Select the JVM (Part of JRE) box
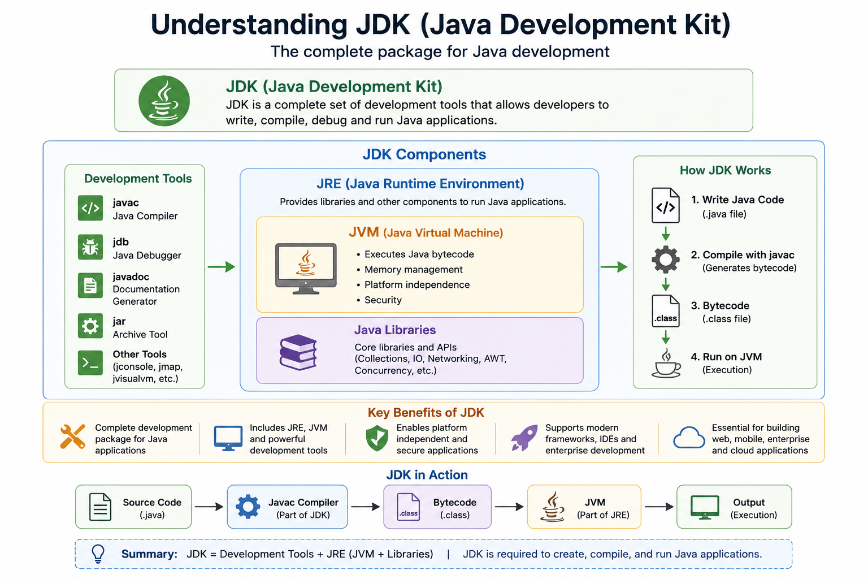 584,507
